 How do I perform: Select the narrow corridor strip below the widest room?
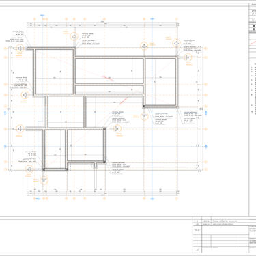pyautogui.click(x=109, y=89)
